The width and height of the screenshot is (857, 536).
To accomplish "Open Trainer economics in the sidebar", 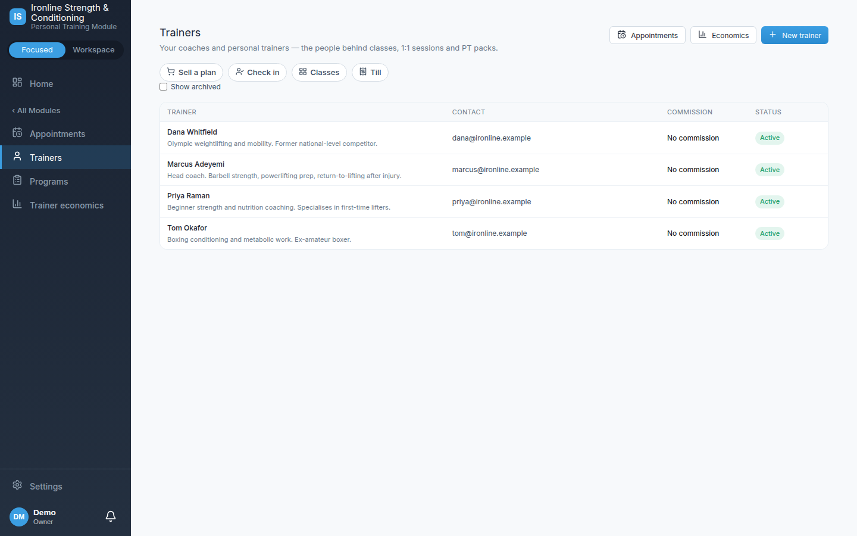I will [x=65, y=205].
